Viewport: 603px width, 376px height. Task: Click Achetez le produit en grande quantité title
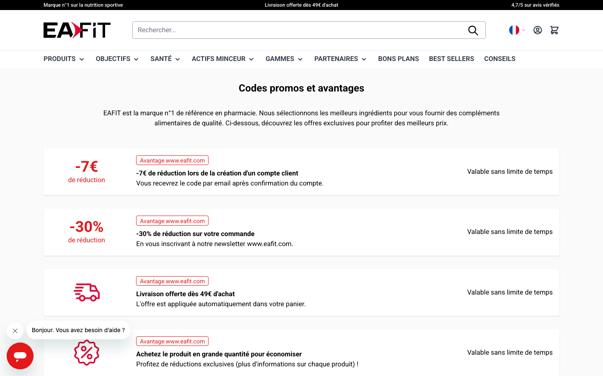click(x=219, y=354)
